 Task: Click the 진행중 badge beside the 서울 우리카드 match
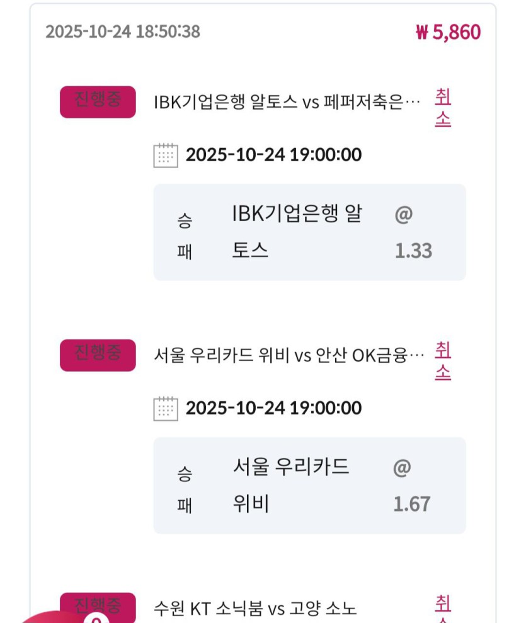coord(98,355)
